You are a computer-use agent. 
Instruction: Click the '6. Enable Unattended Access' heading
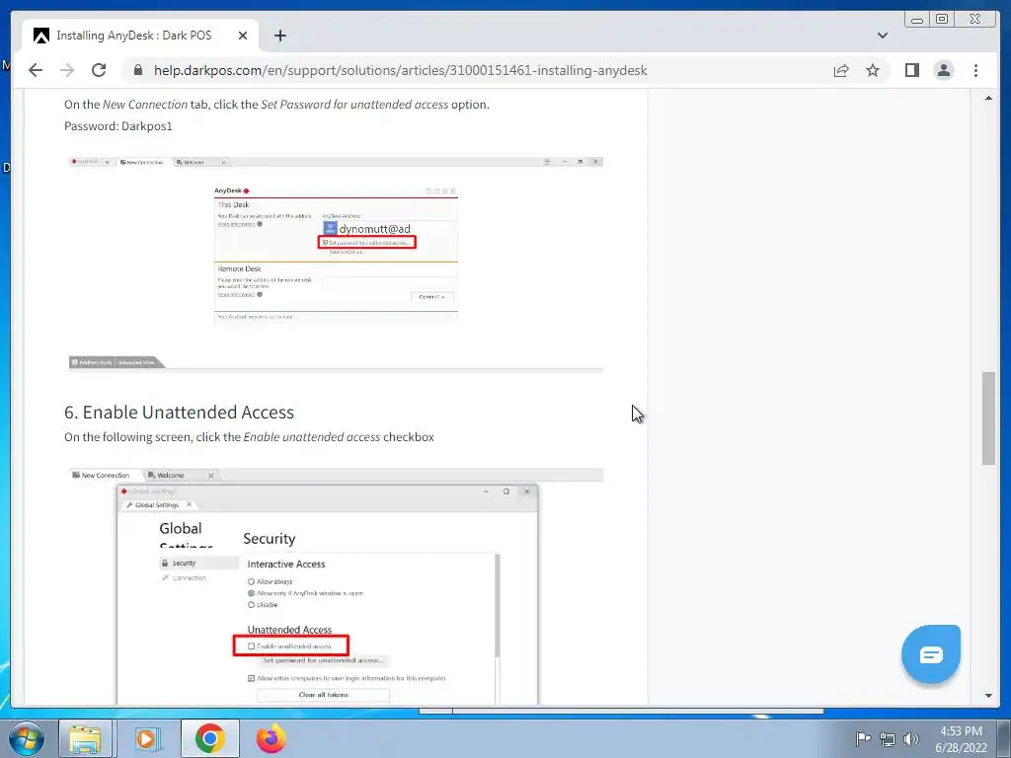[x=180, y=412]
